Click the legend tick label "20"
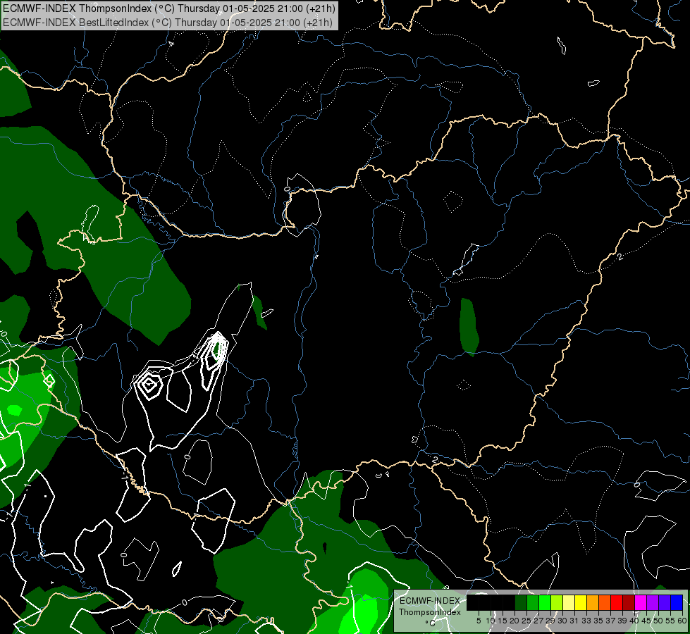The width and height of the screenshot is (690, 634). tap(515, 621)
